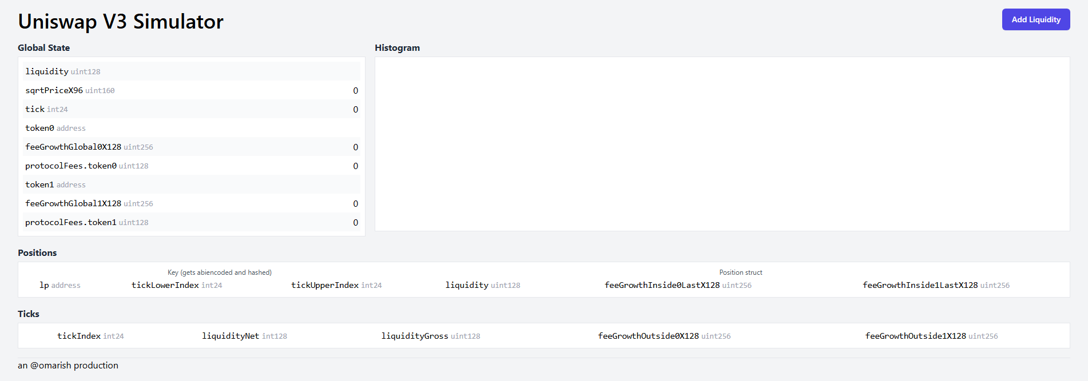
Task: Click the lp address column header
Action: (60, 285)
